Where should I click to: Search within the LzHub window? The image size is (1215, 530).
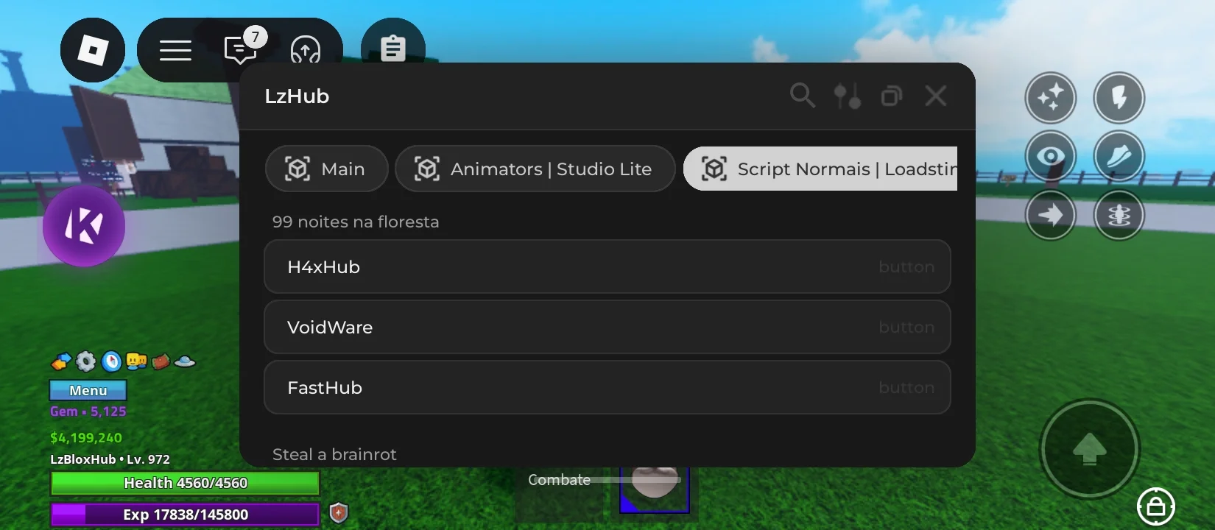pyautogui.click(x=802, y=96)
